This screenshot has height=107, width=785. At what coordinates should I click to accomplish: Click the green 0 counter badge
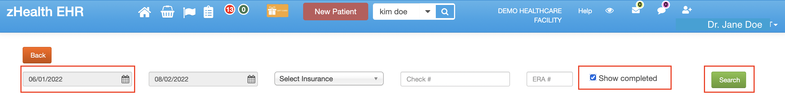click(x=244, y=10)
